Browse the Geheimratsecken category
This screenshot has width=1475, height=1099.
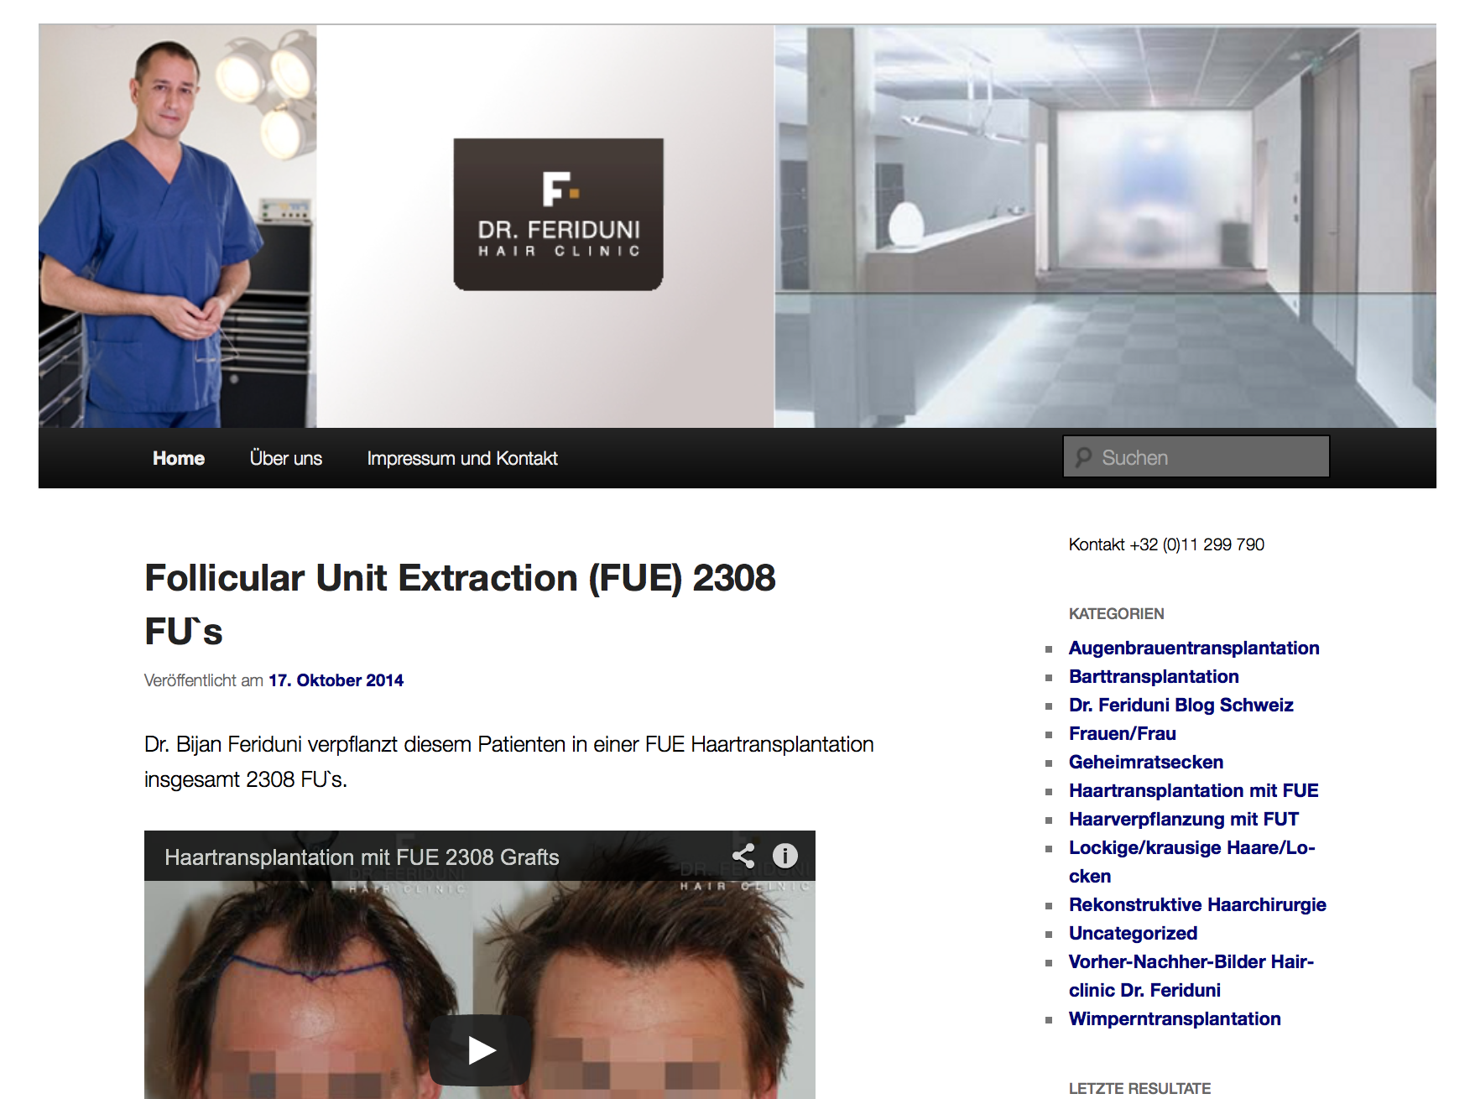pos(1145,763)
